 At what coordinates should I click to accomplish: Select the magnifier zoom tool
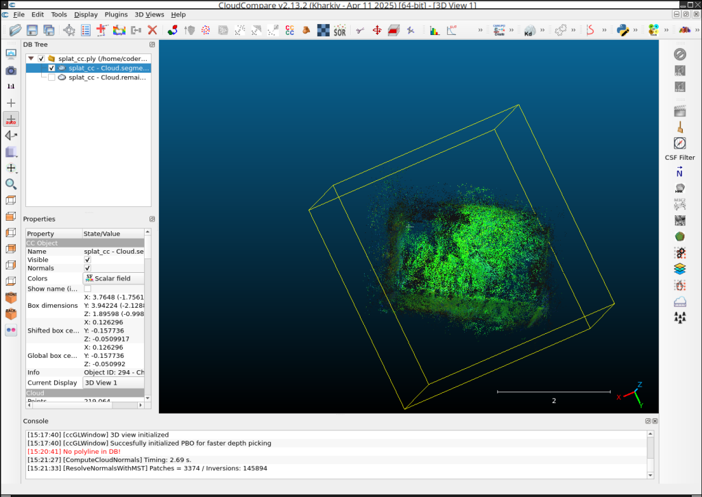(x=11, y=184)
